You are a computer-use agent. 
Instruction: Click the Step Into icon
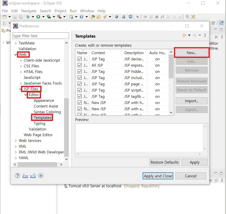168,17
